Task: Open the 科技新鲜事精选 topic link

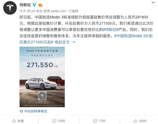Action: 36,111
